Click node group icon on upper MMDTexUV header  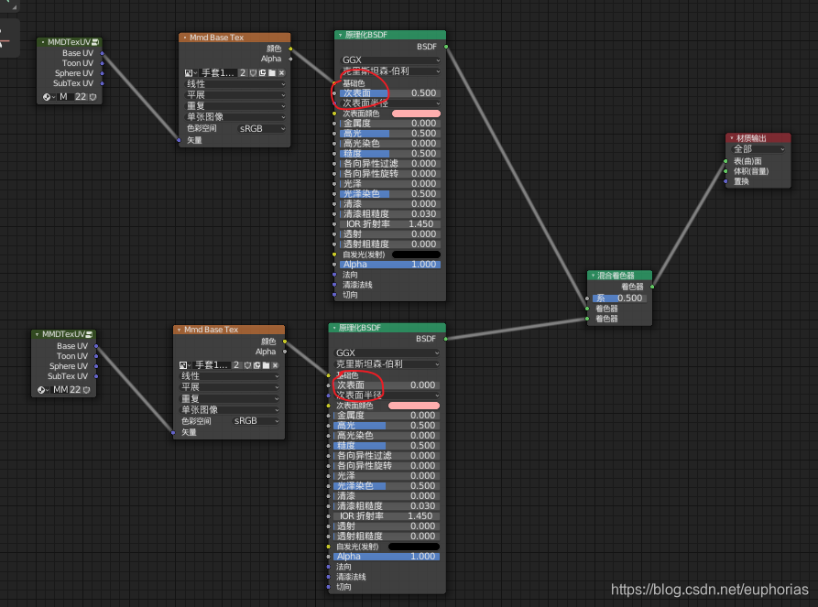click(95, 42)
